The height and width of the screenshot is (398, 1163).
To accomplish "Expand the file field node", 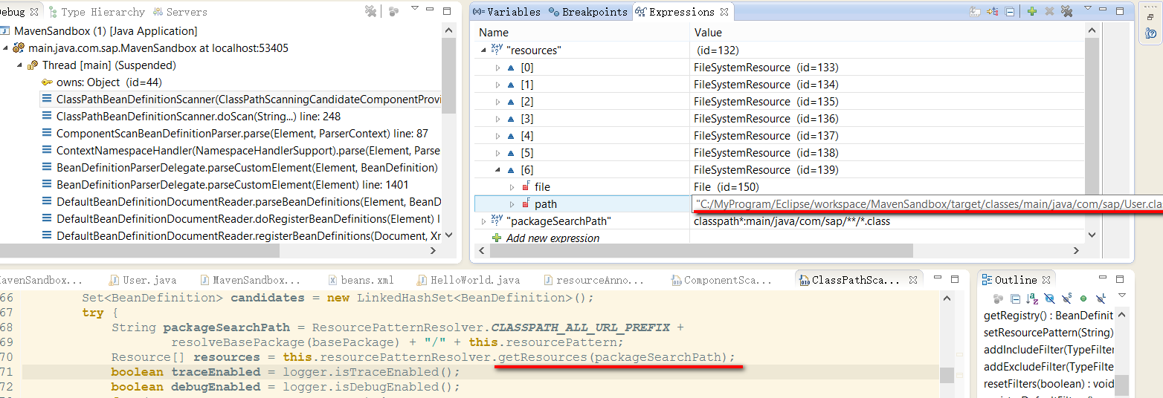I will [512, 186].
